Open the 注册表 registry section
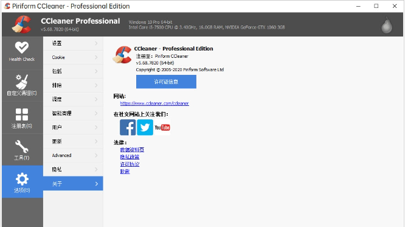The image size is (408, 227). (22, 118)
